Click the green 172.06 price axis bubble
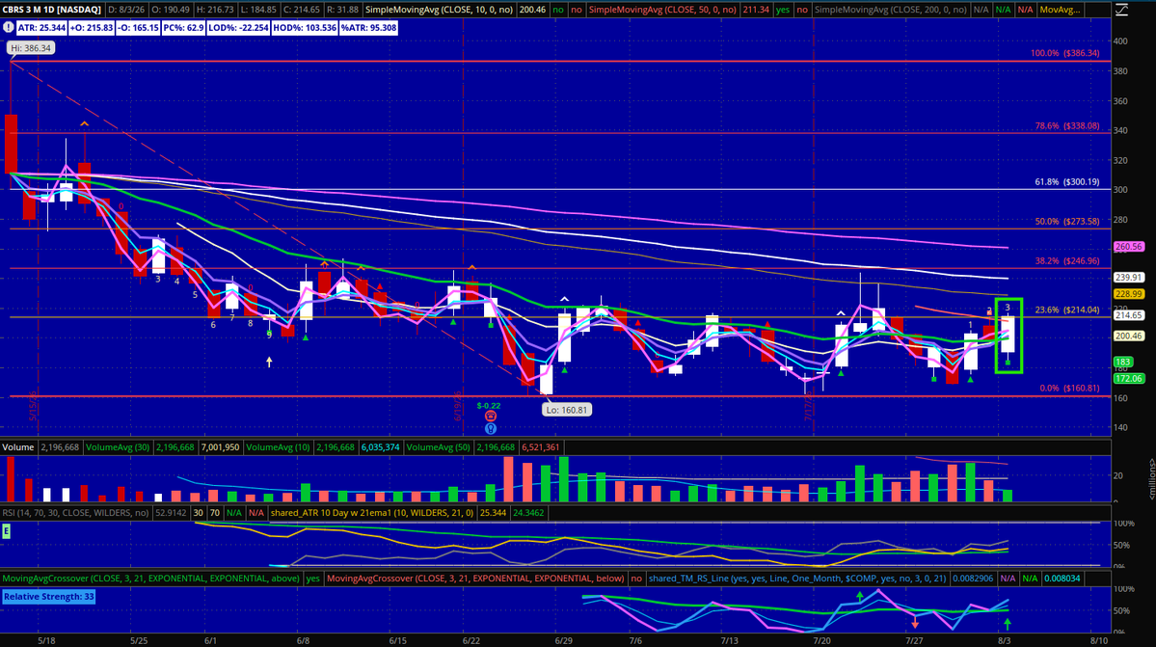The image size is (1156, 647). (1129, 378)
